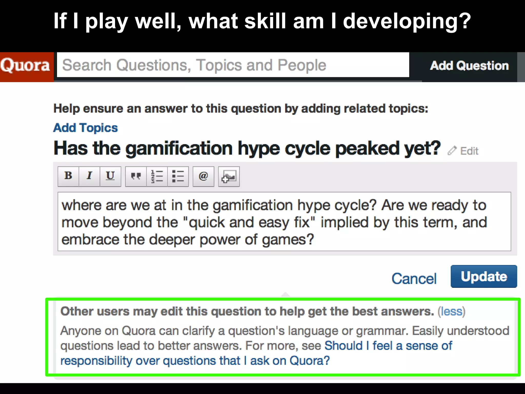Select the question title 'Has the gamification hype cycle peaked yet?'
The height and width of the screenshot is (394, 525).
pyautogui.click(x=247, y=149)
